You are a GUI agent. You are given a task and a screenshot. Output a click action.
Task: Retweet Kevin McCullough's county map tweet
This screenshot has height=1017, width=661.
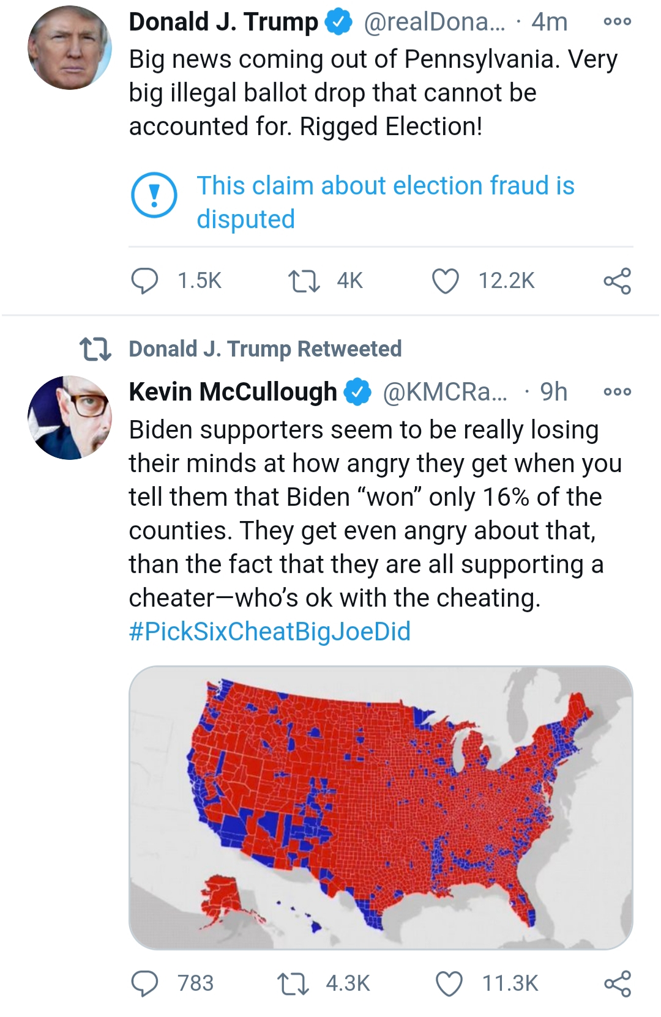pyautogui.click(x=293, y=983)
